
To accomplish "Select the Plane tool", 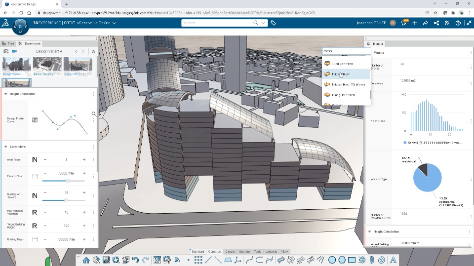I will click(228, 260).
